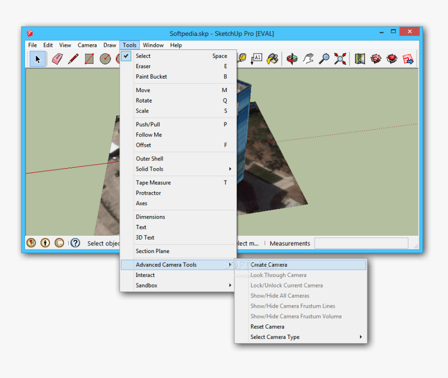Image resolution: width=448 pixels, height=378 pixels.
Task: Click Show/Hide Camera Frustum Lines entry
Action: coord(301,306)
